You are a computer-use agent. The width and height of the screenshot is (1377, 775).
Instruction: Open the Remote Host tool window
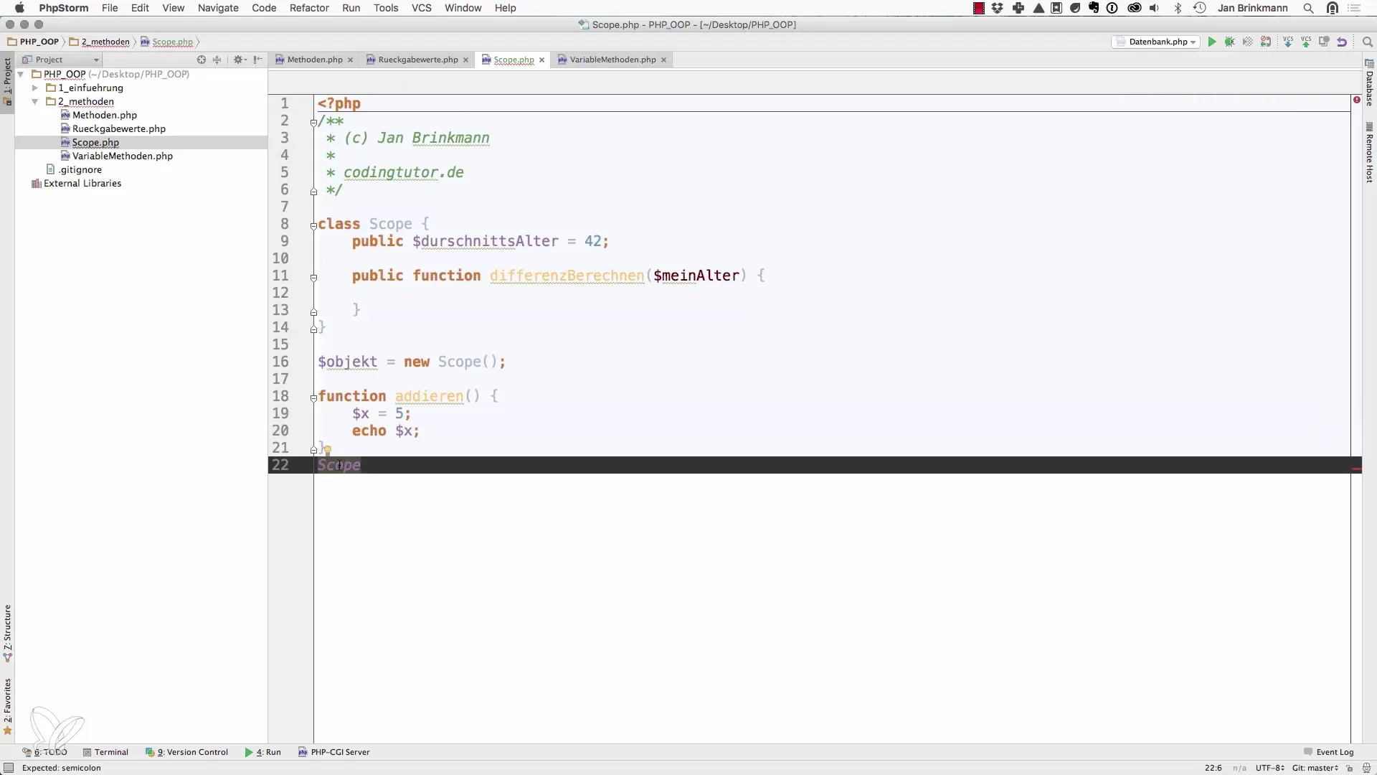(x=1369, y=153)
